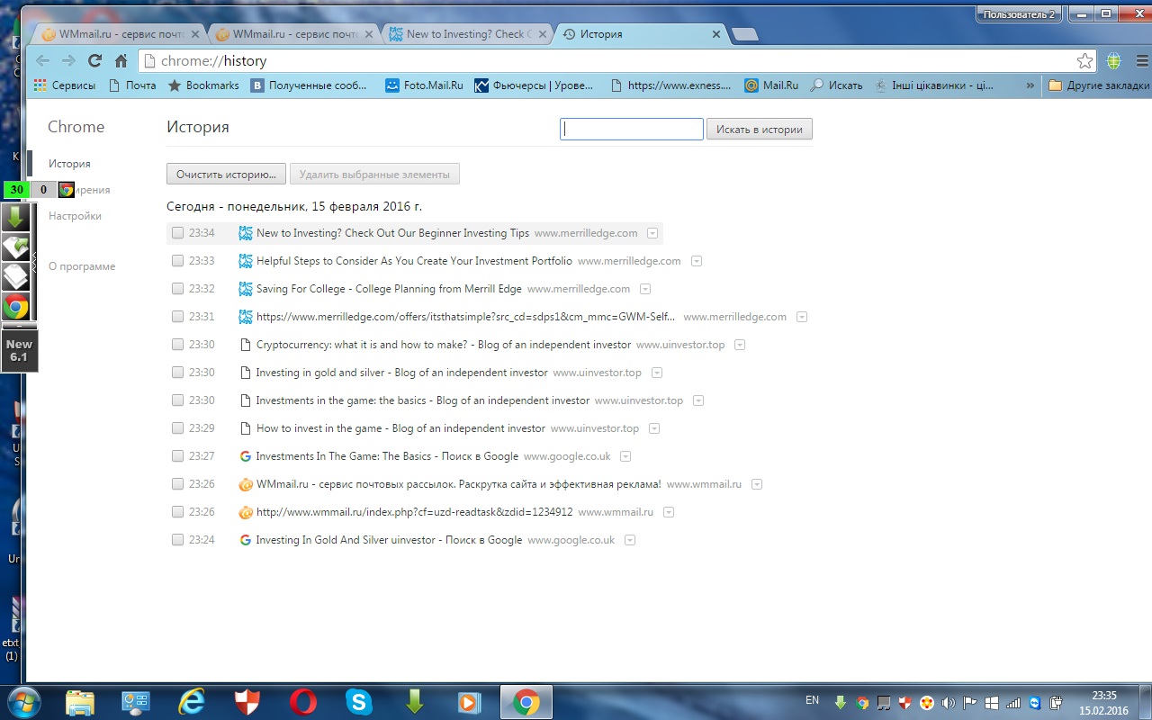Screen dimensions: 1152x720
Task: Close the 'New to Investing?' tab
Action: point(543,34)
